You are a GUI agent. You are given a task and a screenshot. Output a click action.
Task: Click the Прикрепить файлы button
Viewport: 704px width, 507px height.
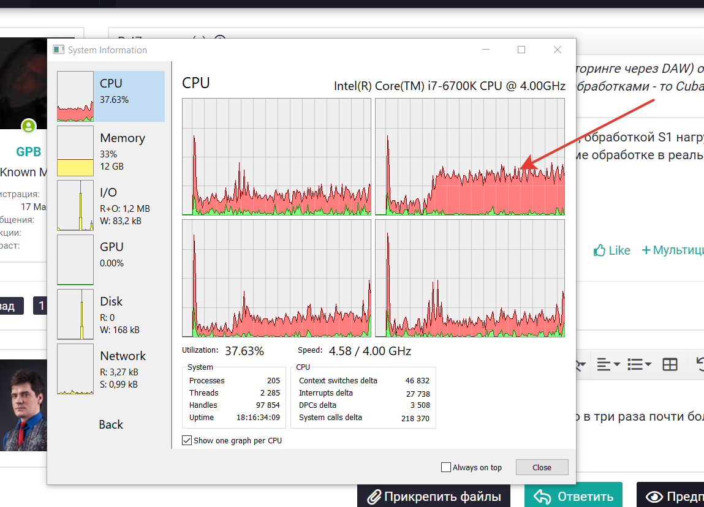pos(434,496)
